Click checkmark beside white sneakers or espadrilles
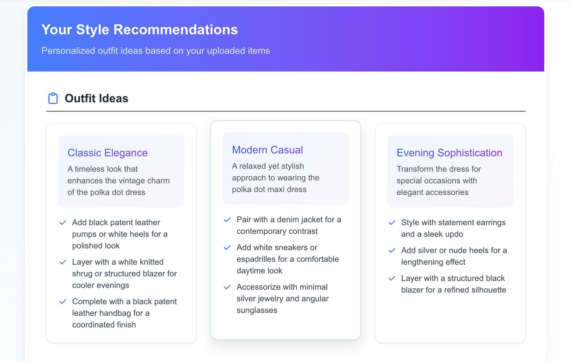Image resolution: width=571 pixels, height=362 pixels. pyautogui.click(x=227, y=248)
